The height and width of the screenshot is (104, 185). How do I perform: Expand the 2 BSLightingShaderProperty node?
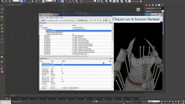[x=45, y=34]
